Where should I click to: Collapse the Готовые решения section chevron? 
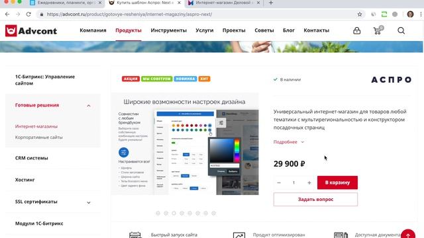tap(88, 106)
